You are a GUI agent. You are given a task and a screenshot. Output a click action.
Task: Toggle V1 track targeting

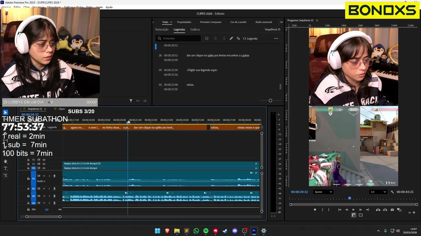(x=33, y=168)
